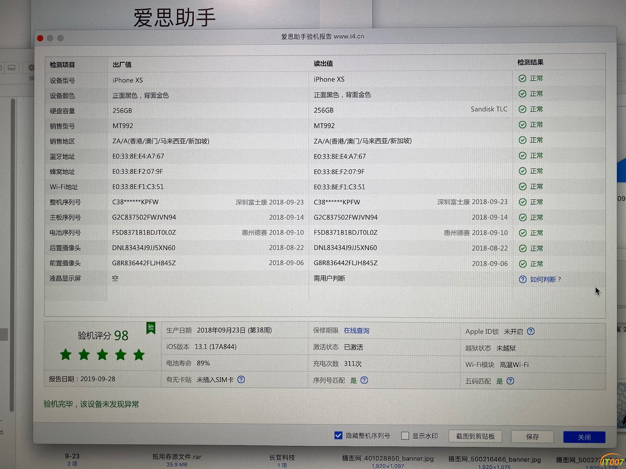Click the green check icon for 硬盘容量
Viewport: 626px width, 469px height.
(x=523, y=109)
